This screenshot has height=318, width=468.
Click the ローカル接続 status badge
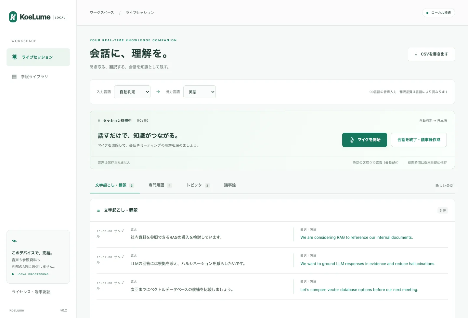pos(438,13)
